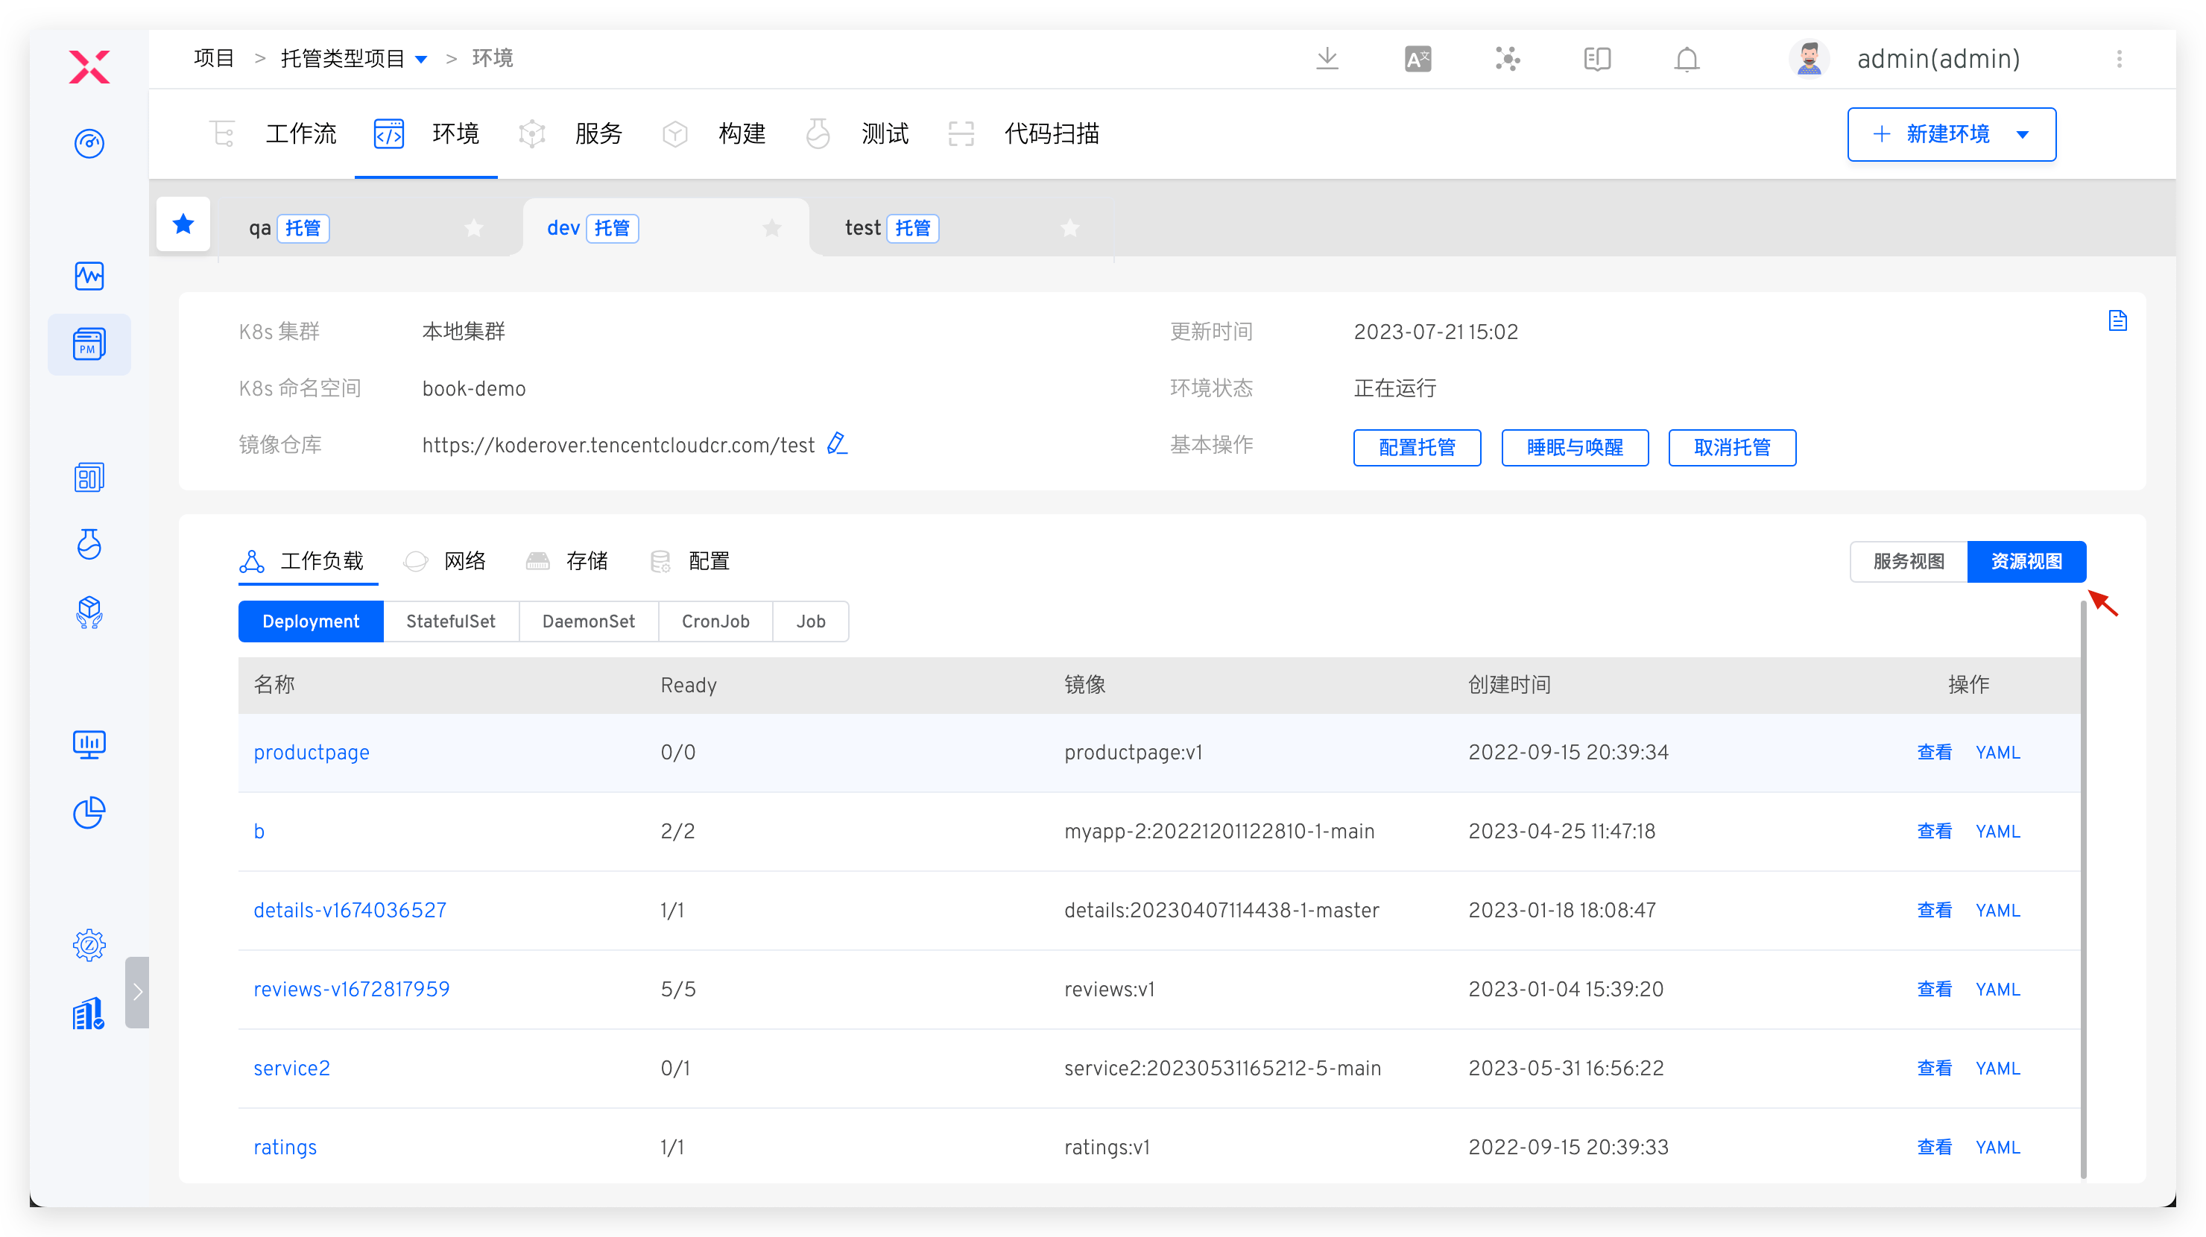Click the download icon in top bar
The width and height of the screenshot is (2206, 1237).
(x=1327, y=59)
